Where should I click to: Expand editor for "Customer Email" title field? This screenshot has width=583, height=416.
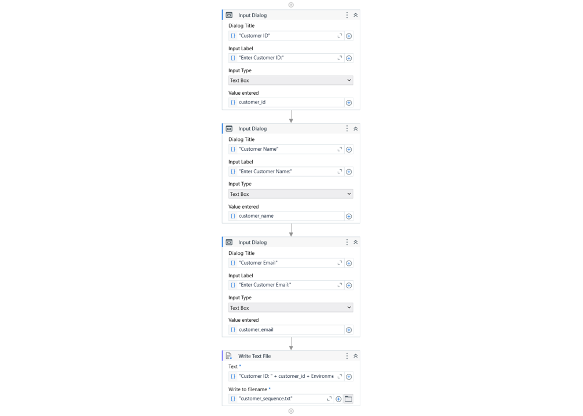[x=340, y=263]
